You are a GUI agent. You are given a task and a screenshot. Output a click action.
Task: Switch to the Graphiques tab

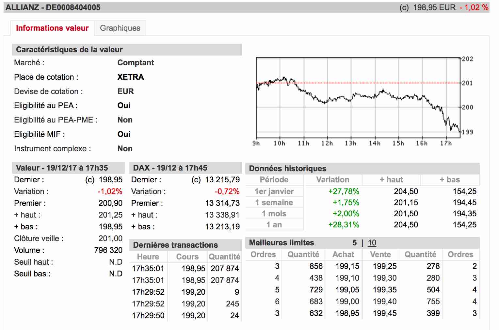[120, 28]
